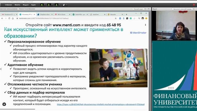Open the Аудио menu

coord(34,5)
